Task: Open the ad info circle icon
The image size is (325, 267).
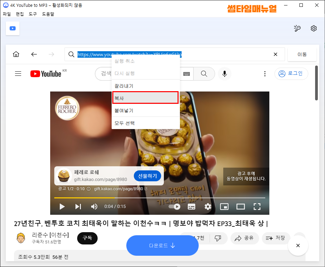Action: pos(88,189)
